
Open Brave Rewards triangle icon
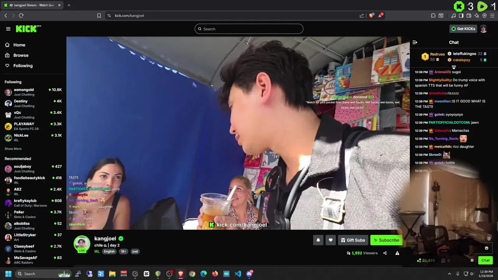click(x=381, y=16)
